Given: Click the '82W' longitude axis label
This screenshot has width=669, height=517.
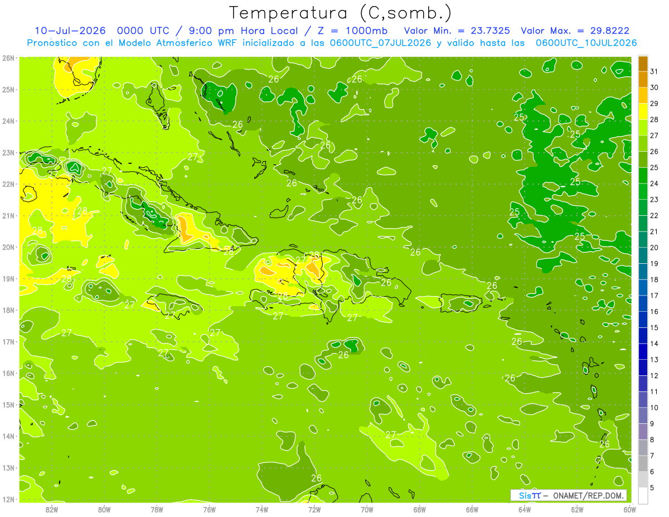Looking at the screenshot, I should (x=51, y=509).
